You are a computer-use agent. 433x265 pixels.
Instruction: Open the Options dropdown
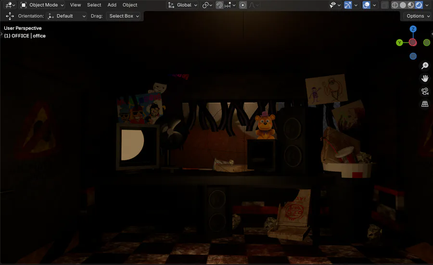coord(418,16)
